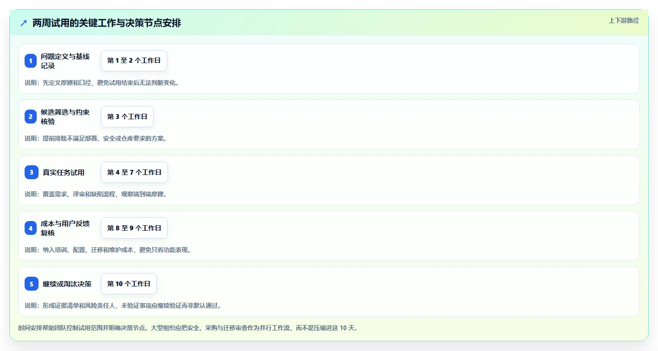Select the step title 继续或淘汰决策
The height and width of the screenshot is (351, 658).
tap(67, 284)
